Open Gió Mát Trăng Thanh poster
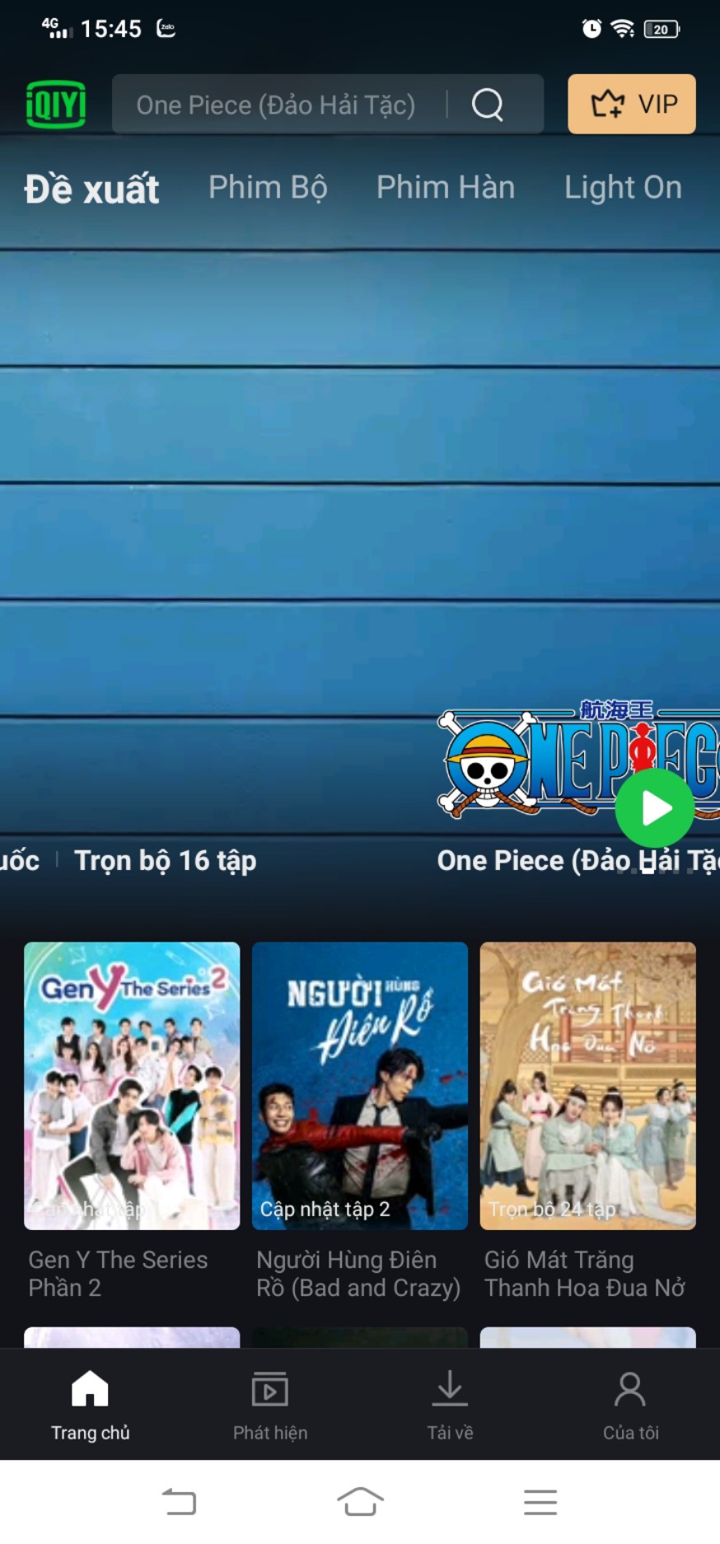 pos(588,1086)
